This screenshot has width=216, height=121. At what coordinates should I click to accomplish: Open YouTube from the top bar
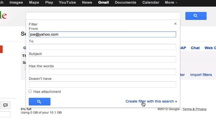67,2
